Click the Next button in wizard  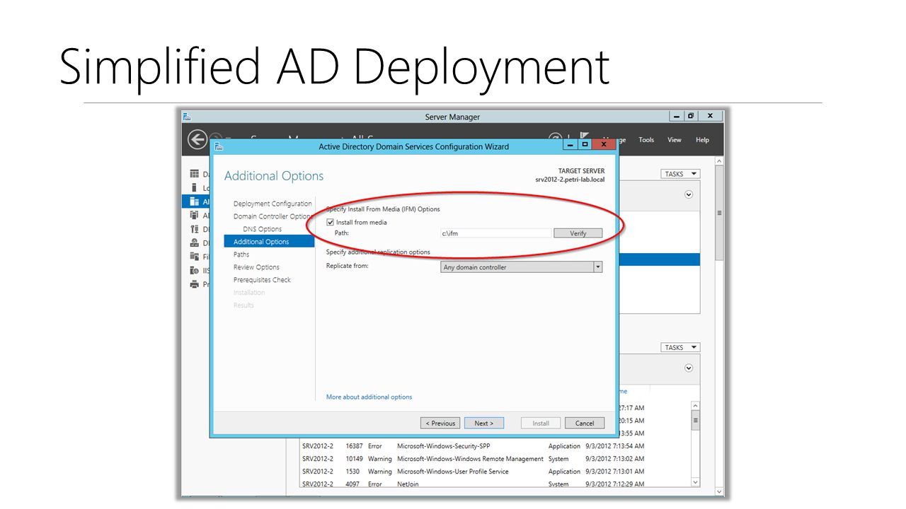[x=484, y=423]
